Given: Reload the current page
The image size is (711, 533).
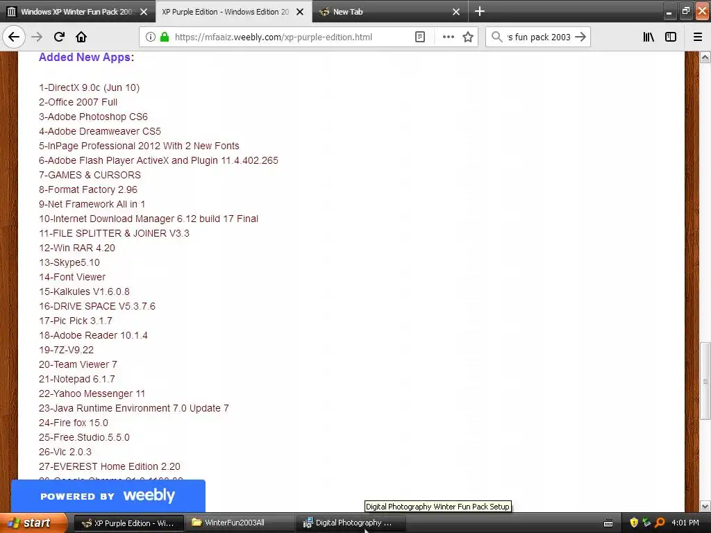Looking at the screenshot, I should click(x=59, y=37).
